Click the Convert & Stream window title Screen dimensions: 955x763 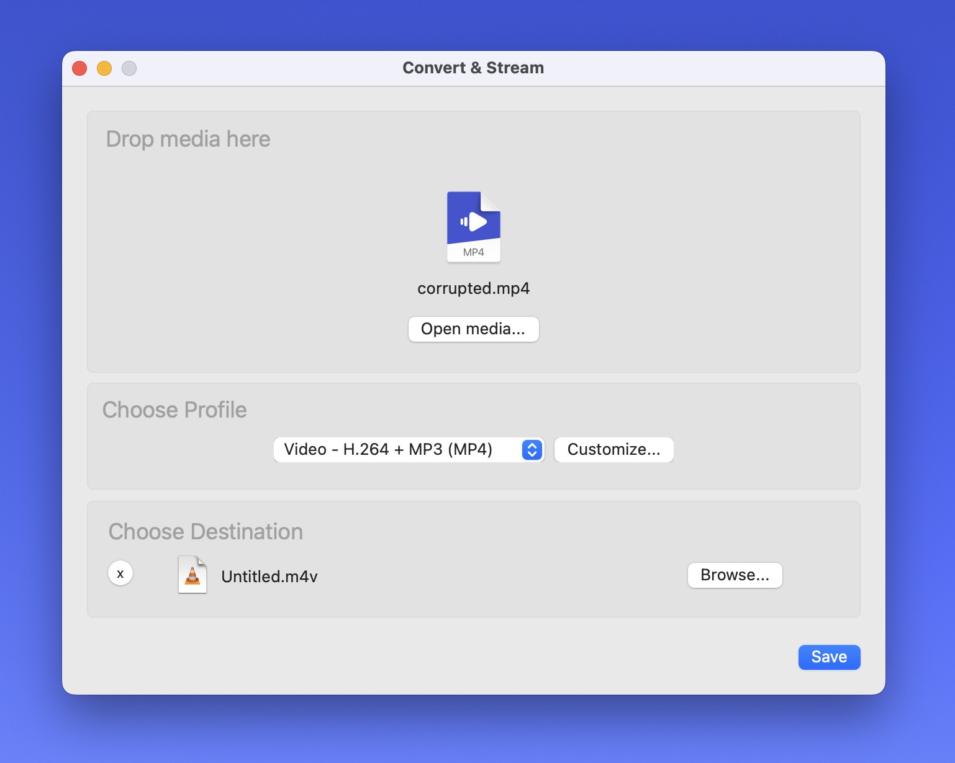pyautogui.click(x=473, y=68)
